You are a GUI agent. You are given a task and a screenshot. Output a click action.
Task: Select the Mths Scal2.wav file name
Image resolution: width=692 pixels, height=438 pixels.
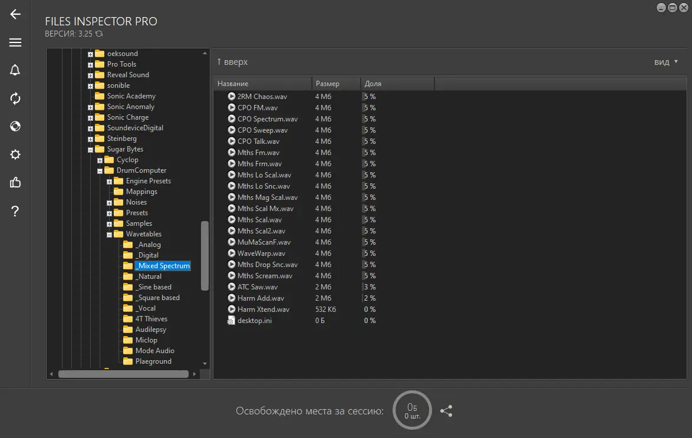point(261,231)
